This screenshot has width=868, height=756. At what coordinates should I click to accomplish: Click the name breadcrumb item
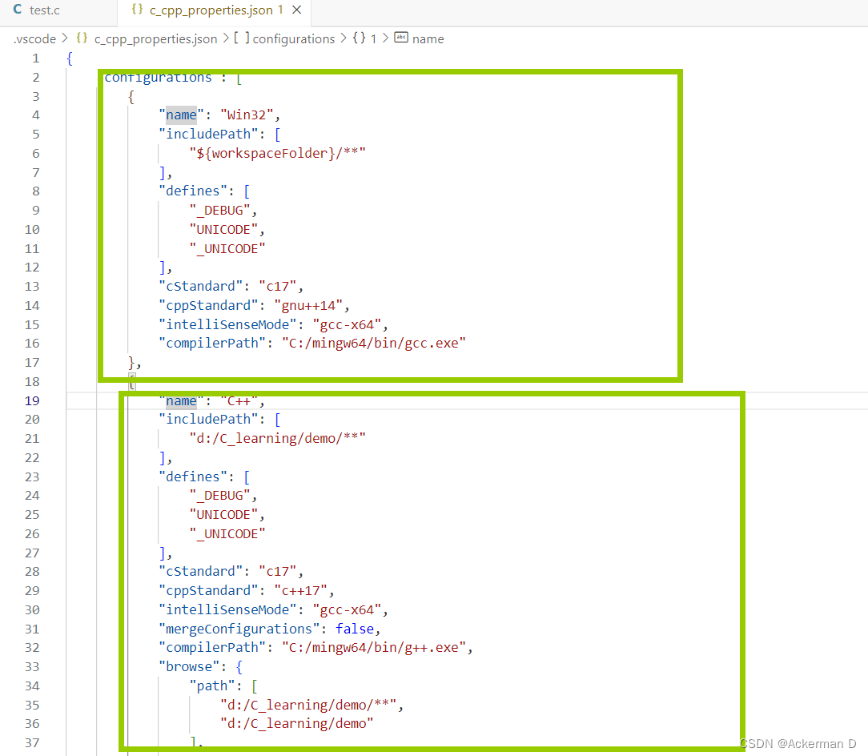(428, 38)
